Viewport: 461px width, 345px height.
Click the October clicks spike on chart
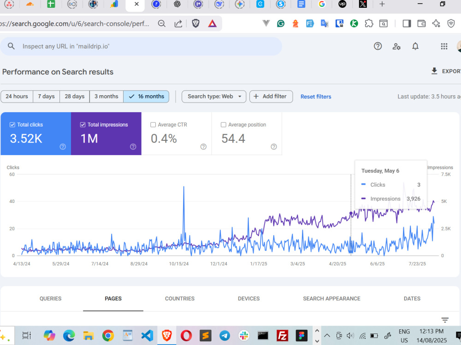pyautogui.click(x=184, y=187)
